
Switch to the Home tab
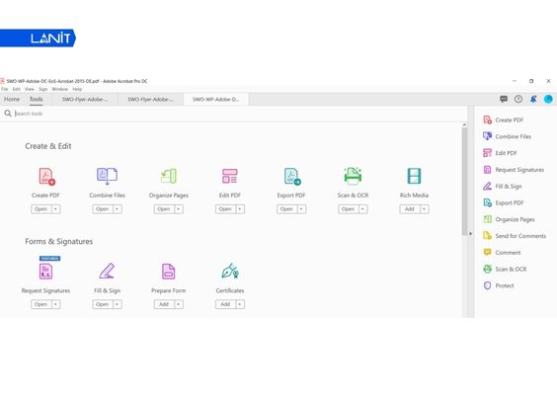[x=12, y=99]
